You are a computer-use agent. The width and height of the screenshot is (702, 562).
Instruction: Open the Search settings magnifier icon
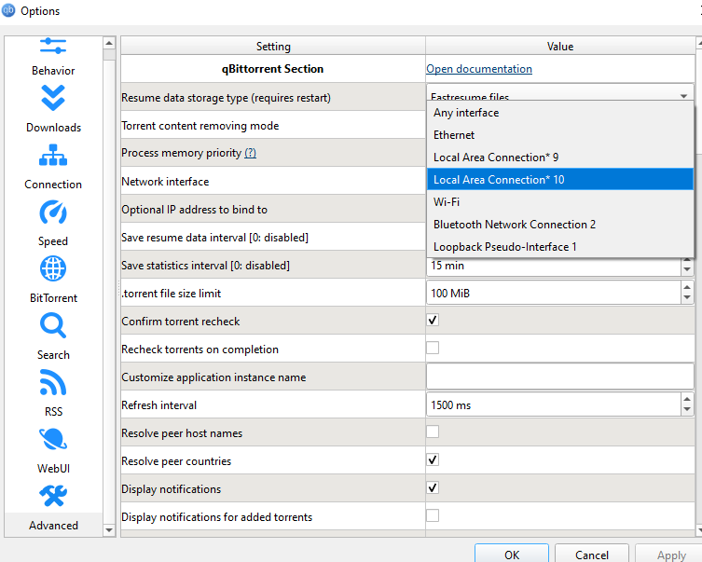point(53,325)
